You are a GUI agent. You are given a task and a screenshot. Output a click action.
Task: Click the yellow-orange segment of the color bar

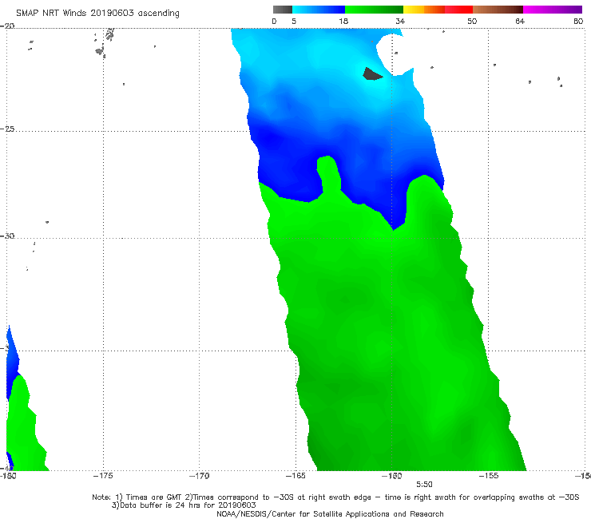tap(424, 10)
